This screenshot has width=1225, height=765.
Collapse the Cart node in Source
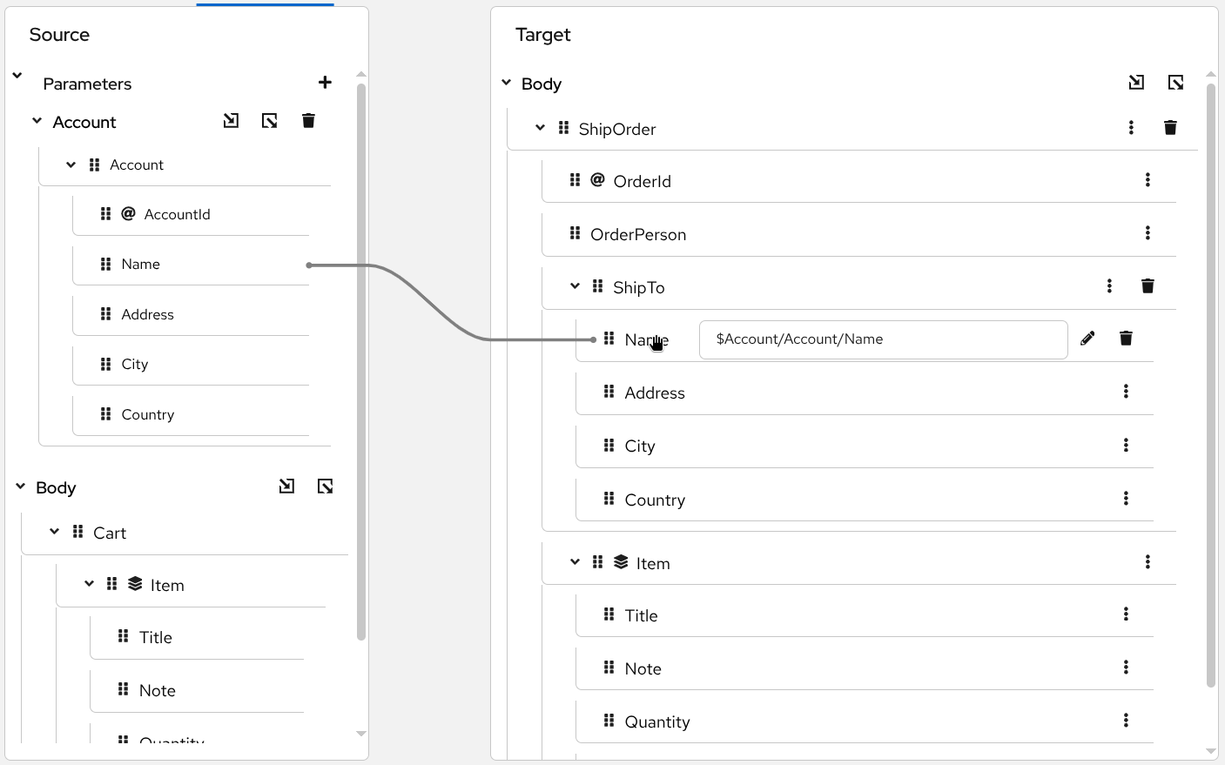pos(54,532)
